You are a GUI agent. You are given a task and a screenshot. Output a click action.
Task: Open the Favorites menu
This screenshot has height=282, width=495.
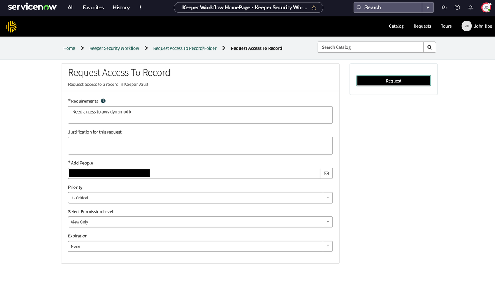click(93, 8)
